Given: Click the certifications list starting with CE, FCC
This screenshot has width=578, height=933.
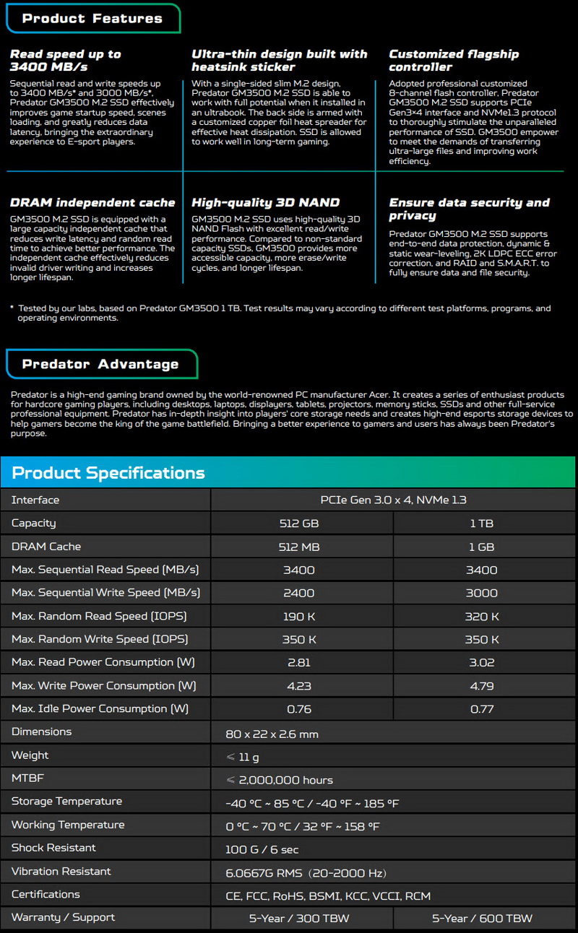Looking at the screenshot, I should 328,896.
